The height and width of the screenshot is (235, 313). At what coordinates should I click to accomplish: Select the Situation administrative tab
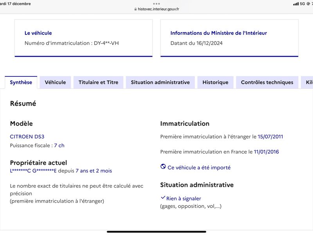160,82
